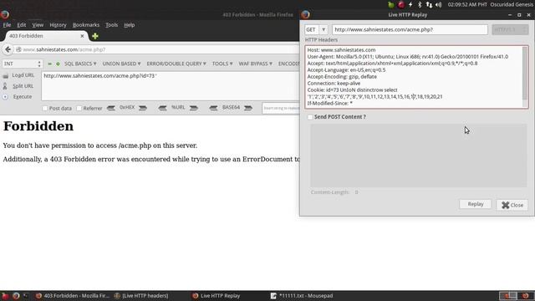535x301 pixels.
Task: Expand the WAF BYPASS menu
Action: pyautogui.click(x=255, y=64)
